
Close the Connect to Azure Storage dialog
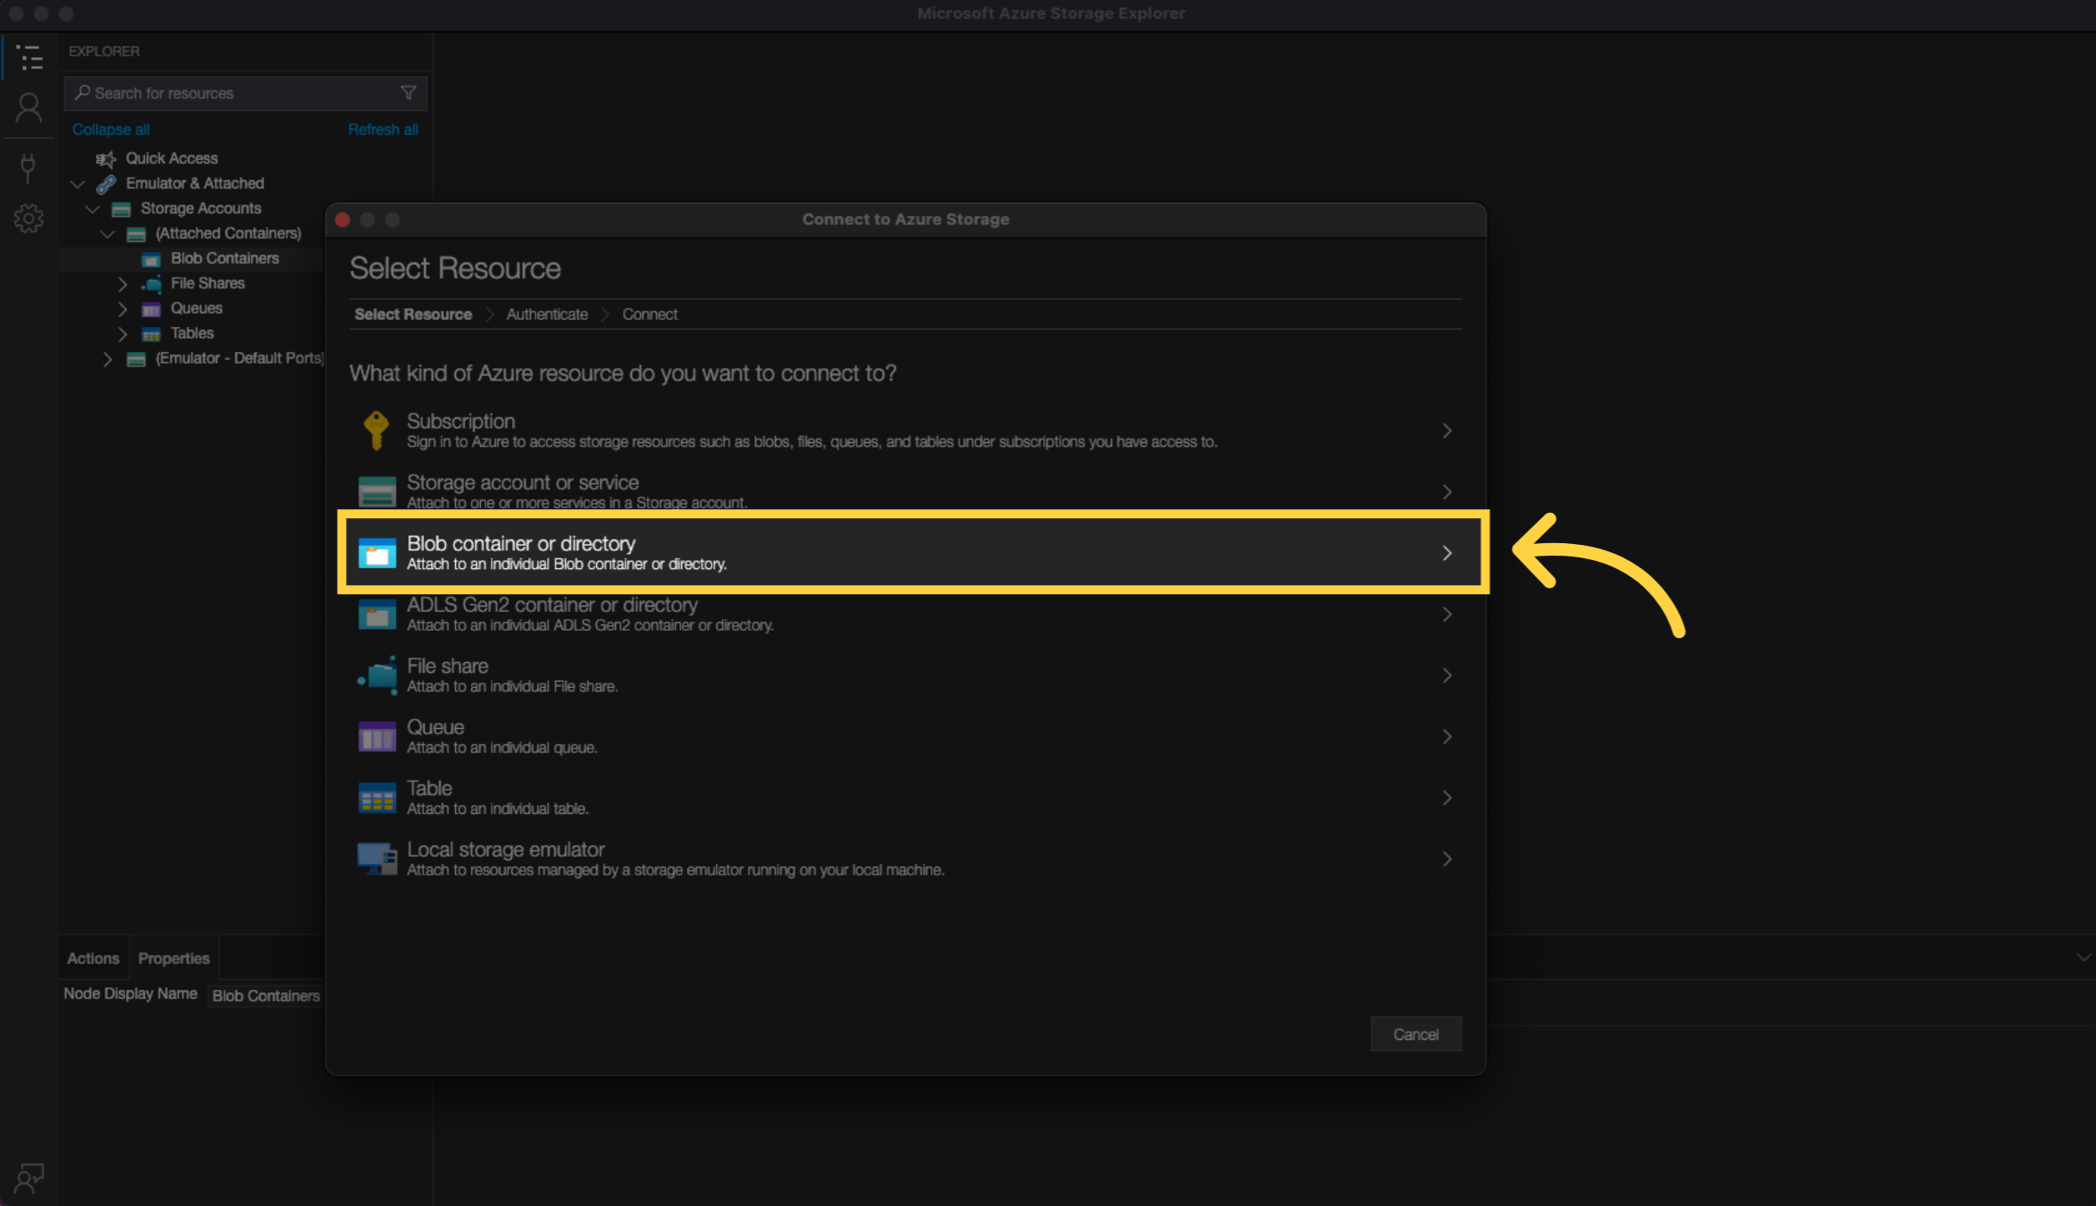coord(342,220)
